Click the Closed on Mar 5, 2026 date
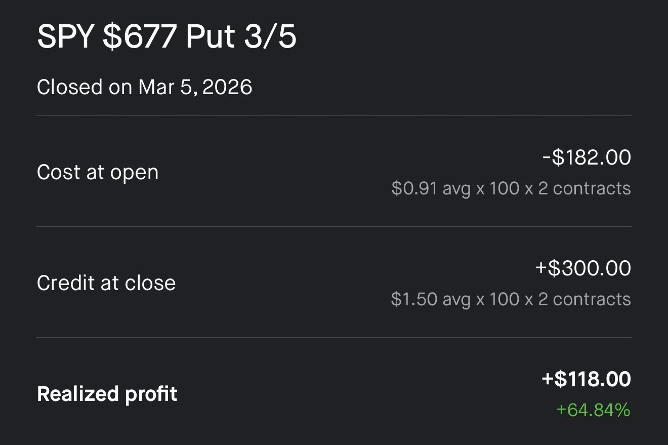 click(145, 87)
